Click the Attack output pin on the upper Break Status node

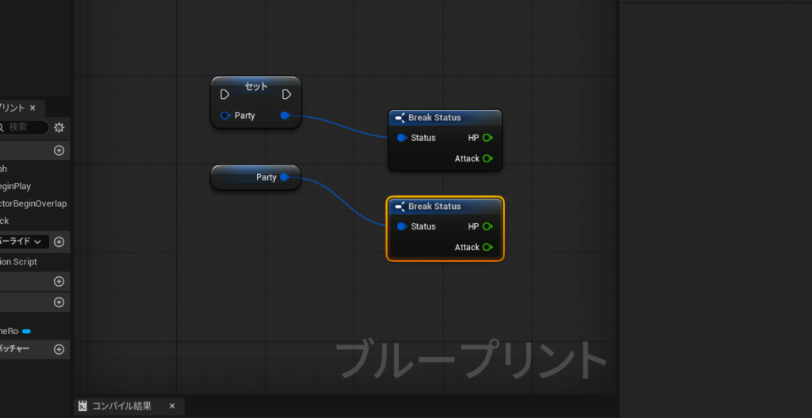[x=488, y=158]
